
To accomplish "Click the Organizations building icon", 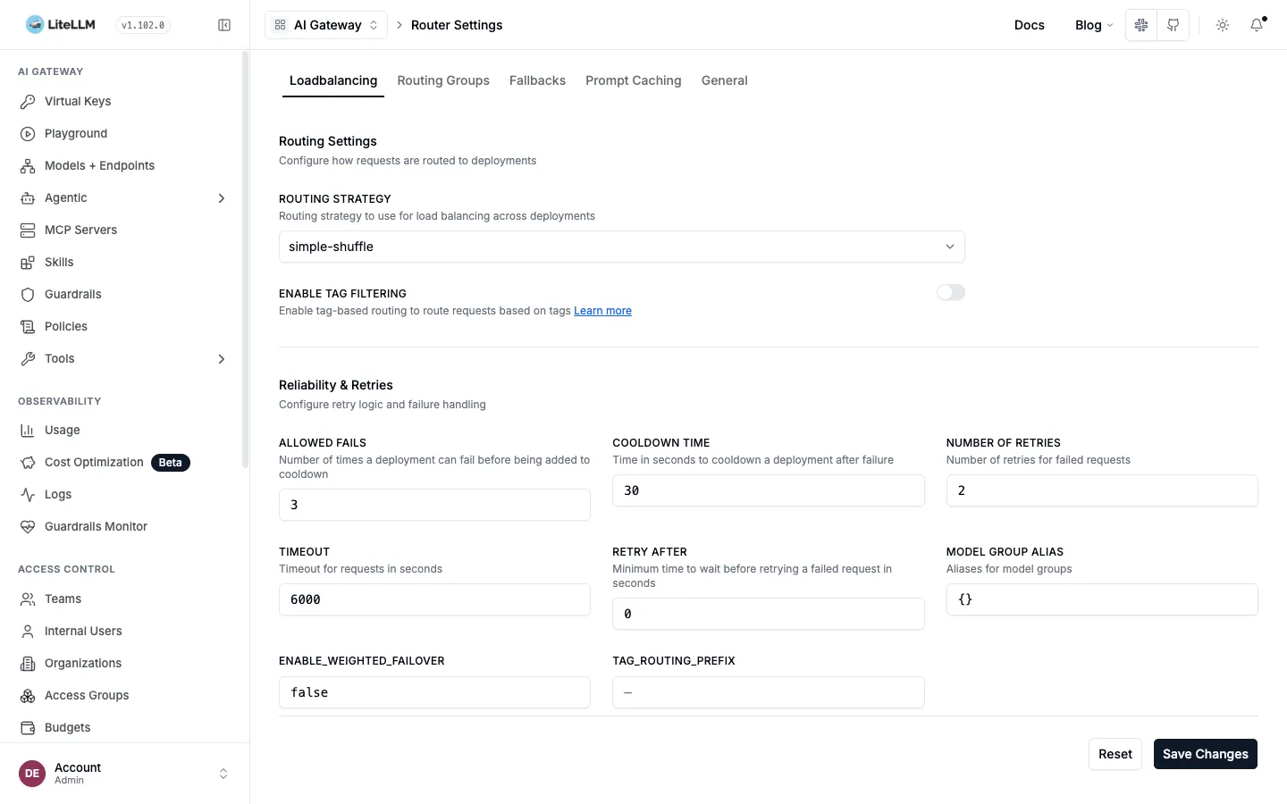I will (x=28, y=664).
